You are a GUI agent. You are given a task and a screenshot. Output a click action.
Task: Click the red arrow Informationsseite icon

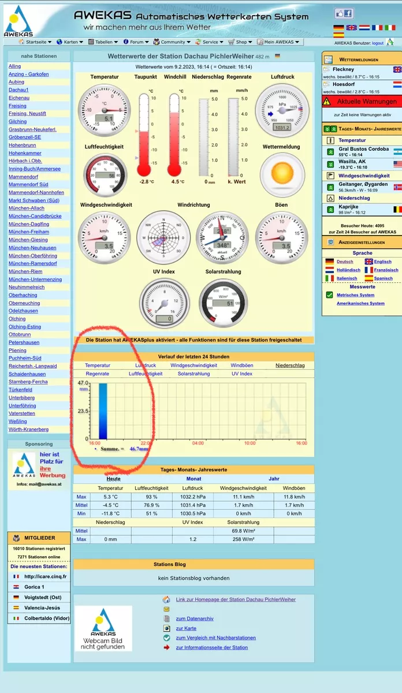tap(166, 647)
